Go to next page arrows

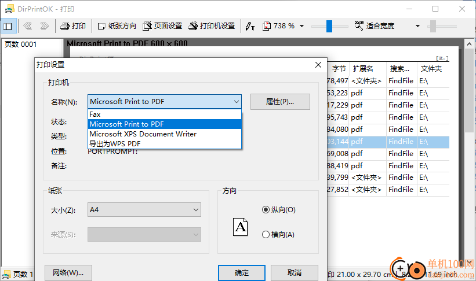(x=44, y=26)
